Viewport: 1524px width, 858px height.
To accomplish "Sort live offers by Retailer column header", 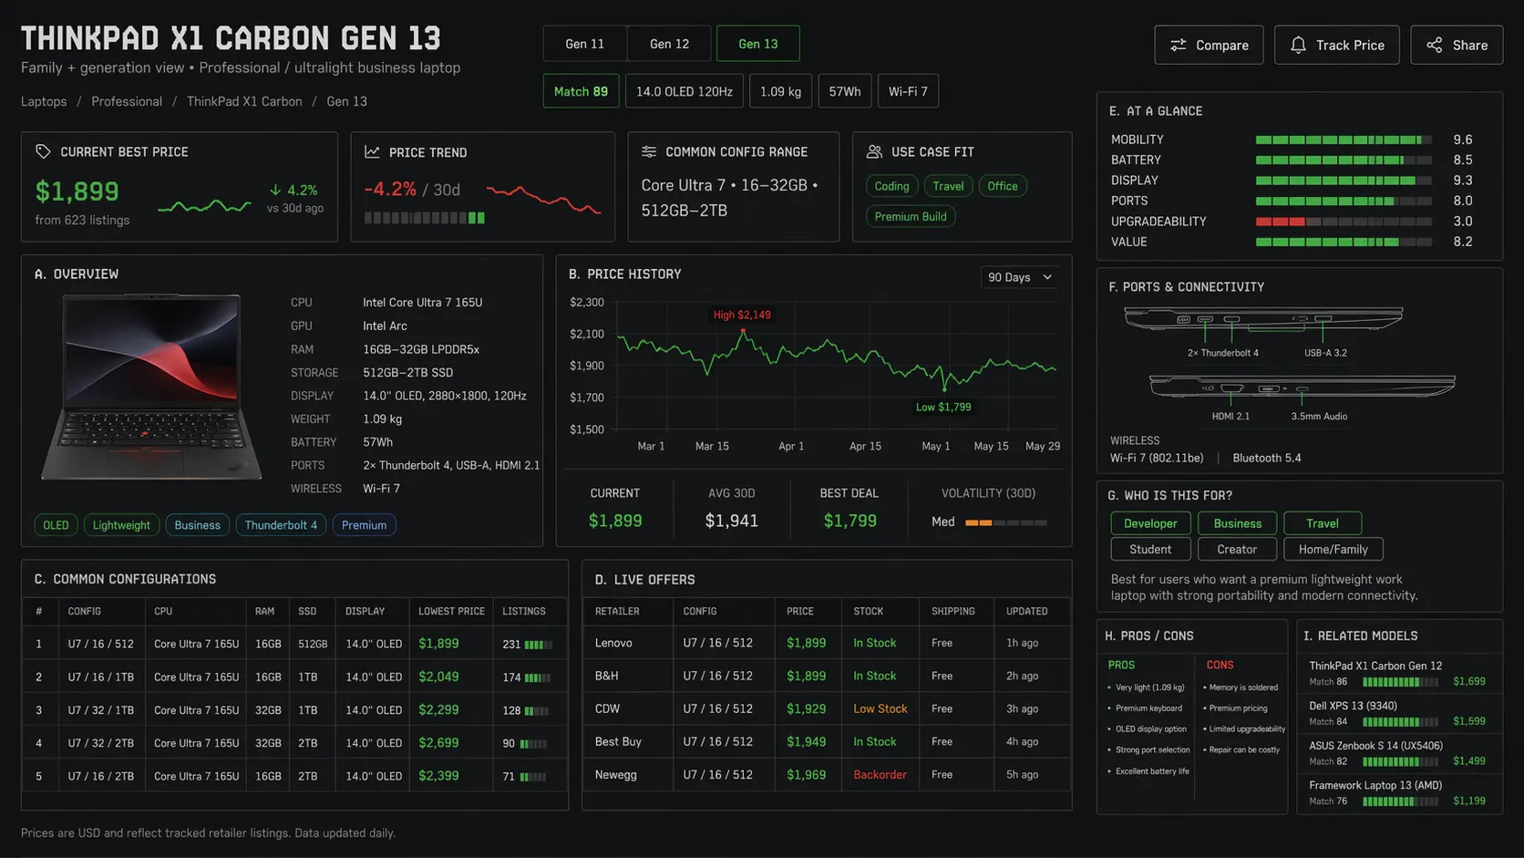I will coord(617,611).
